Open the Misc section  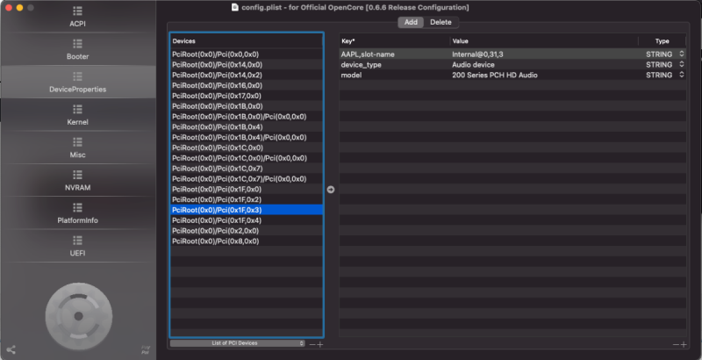(77, 148)
